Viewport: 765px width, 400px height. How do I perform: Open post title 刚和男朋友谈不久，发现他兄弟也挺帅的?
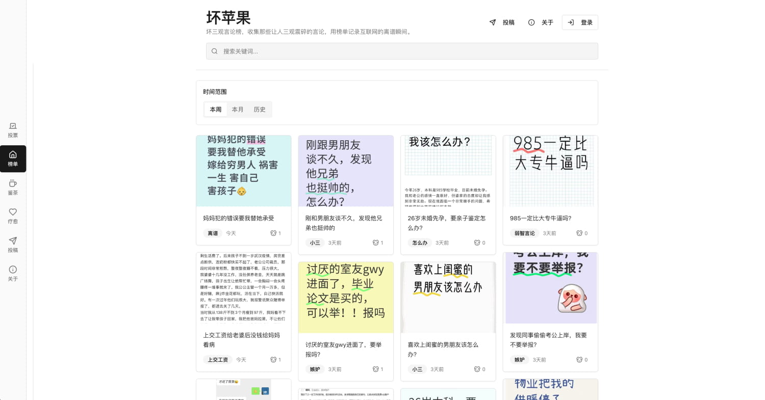[x=344, y=223]
